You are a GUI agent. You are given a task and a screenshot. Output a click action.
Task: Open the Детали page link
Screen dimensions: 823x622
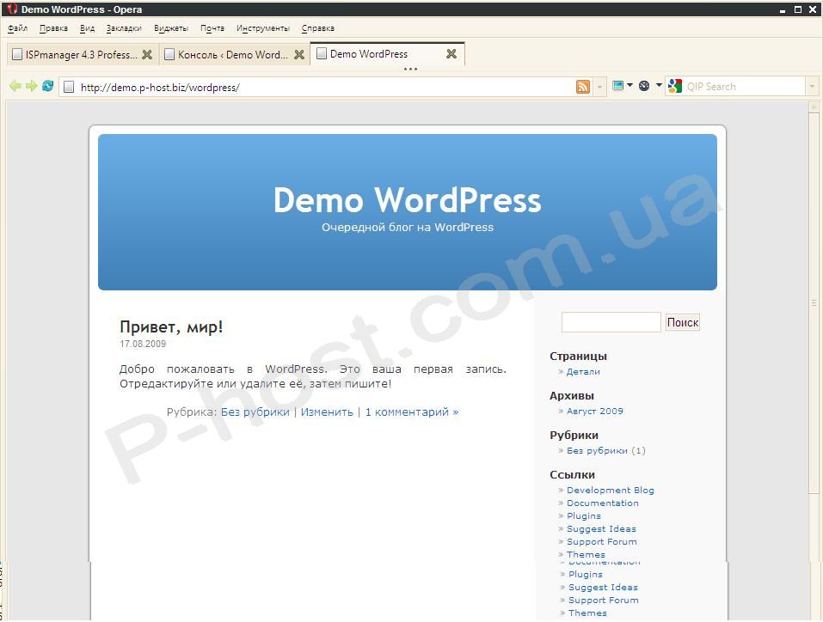click(x=583, y=371)
